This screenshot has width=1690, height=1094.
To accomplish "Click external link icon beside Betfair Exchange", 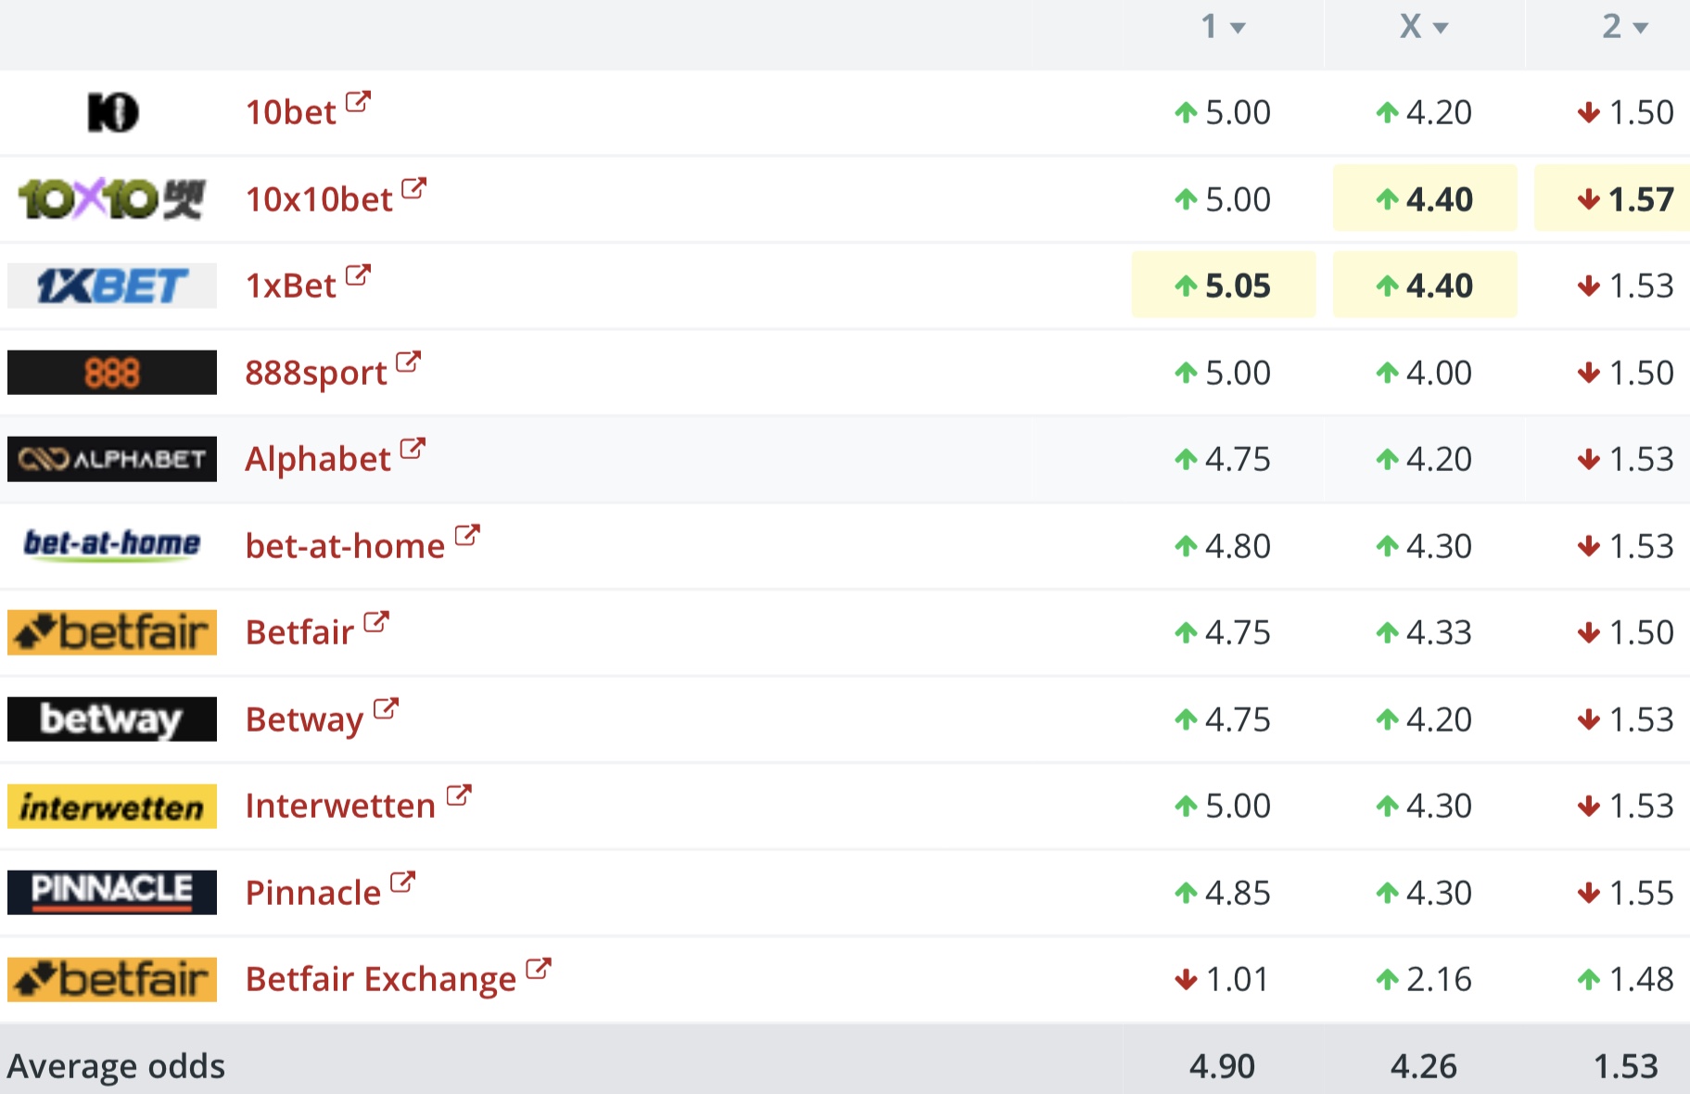I will click(x=538, y=969).
